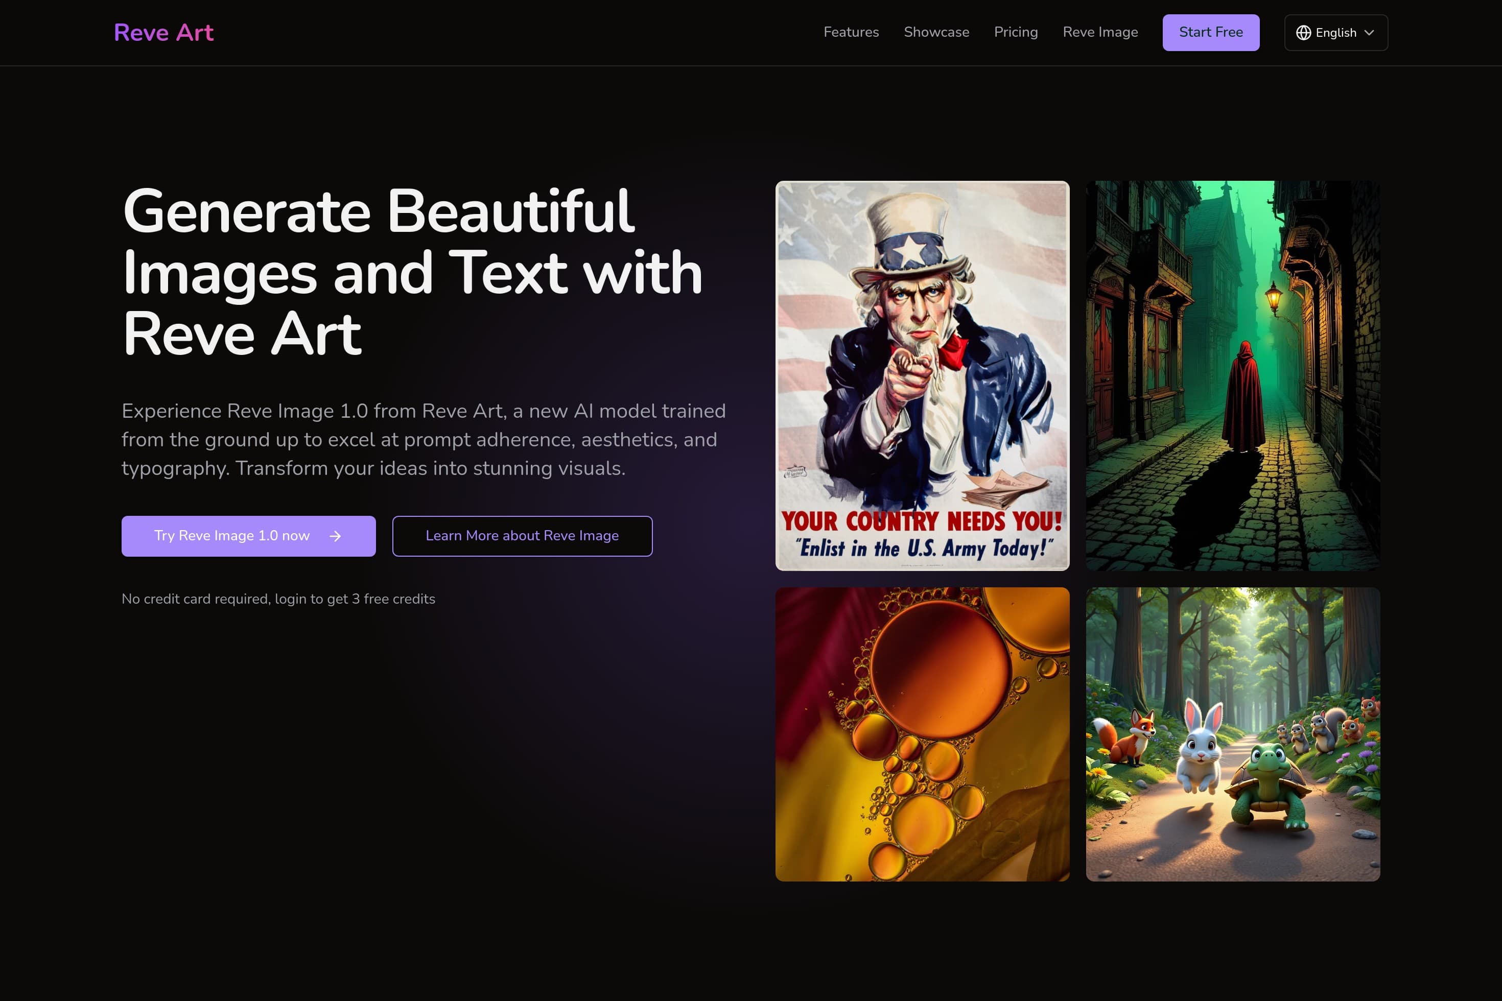Open the Showcase page
Viewport: 1502px width, 1001px height.
(935, 32)
